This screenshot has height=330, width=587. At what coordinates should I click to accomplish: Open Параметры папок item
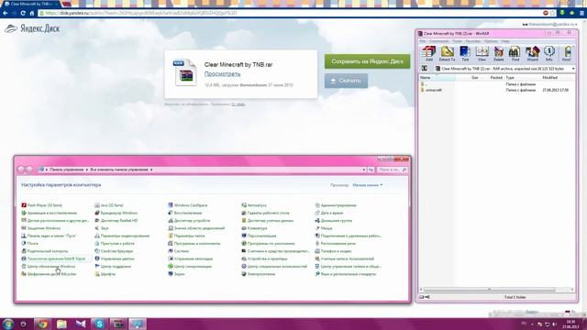pos(186,236)
